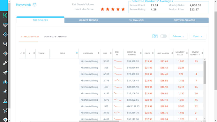This screenshot has width=217, height=122.
Task: Click monthly sales value 5,585
Action: pos(181,106)
